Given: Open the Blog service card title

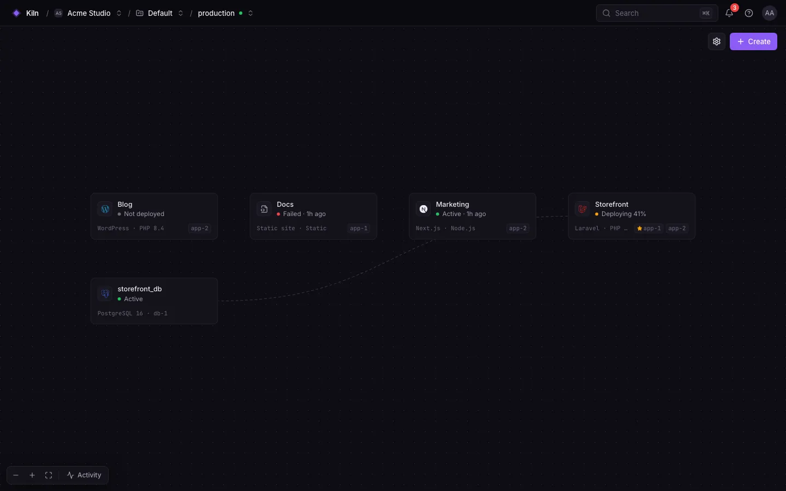Looking at the screenshot, I should tap(125, 205).
